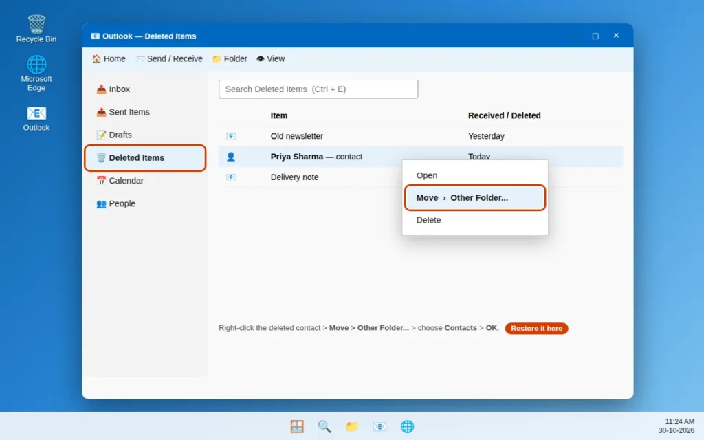Click the Search Deleted Items field

click(x=318, y=89)
